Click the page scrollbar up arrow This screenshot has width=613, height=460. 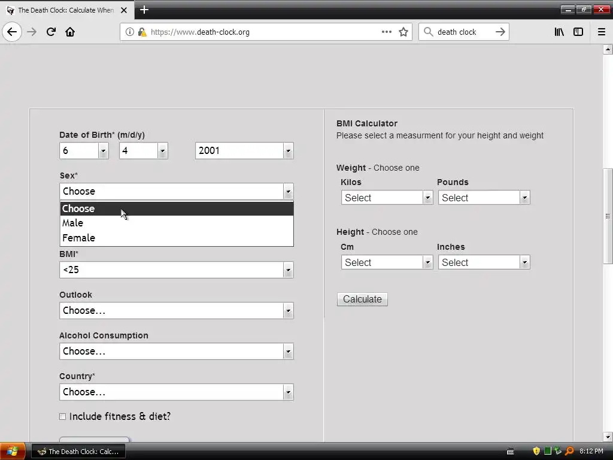point(608,49)
